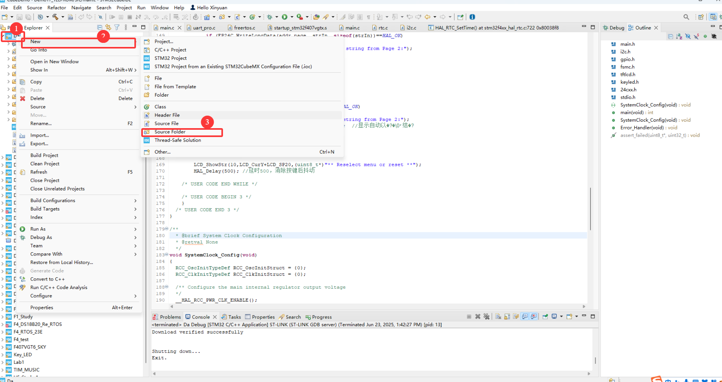722x382 pixels.
Task: Click the Information Center icon in toolbar
Action: point(472,17)
